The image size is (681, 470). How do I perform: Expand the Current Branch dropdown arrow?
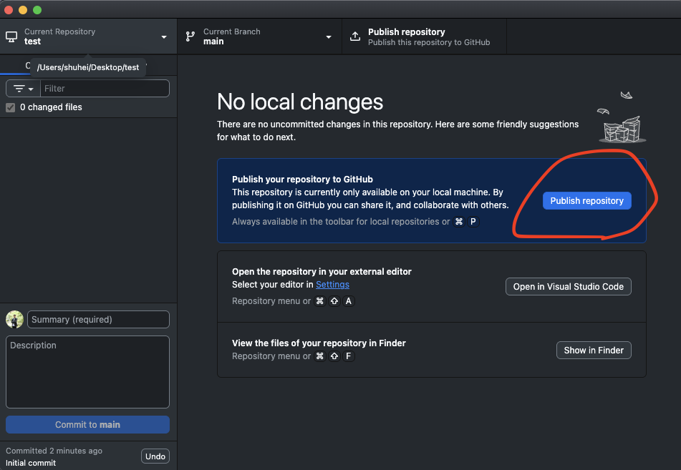click(x=329, y=37)
